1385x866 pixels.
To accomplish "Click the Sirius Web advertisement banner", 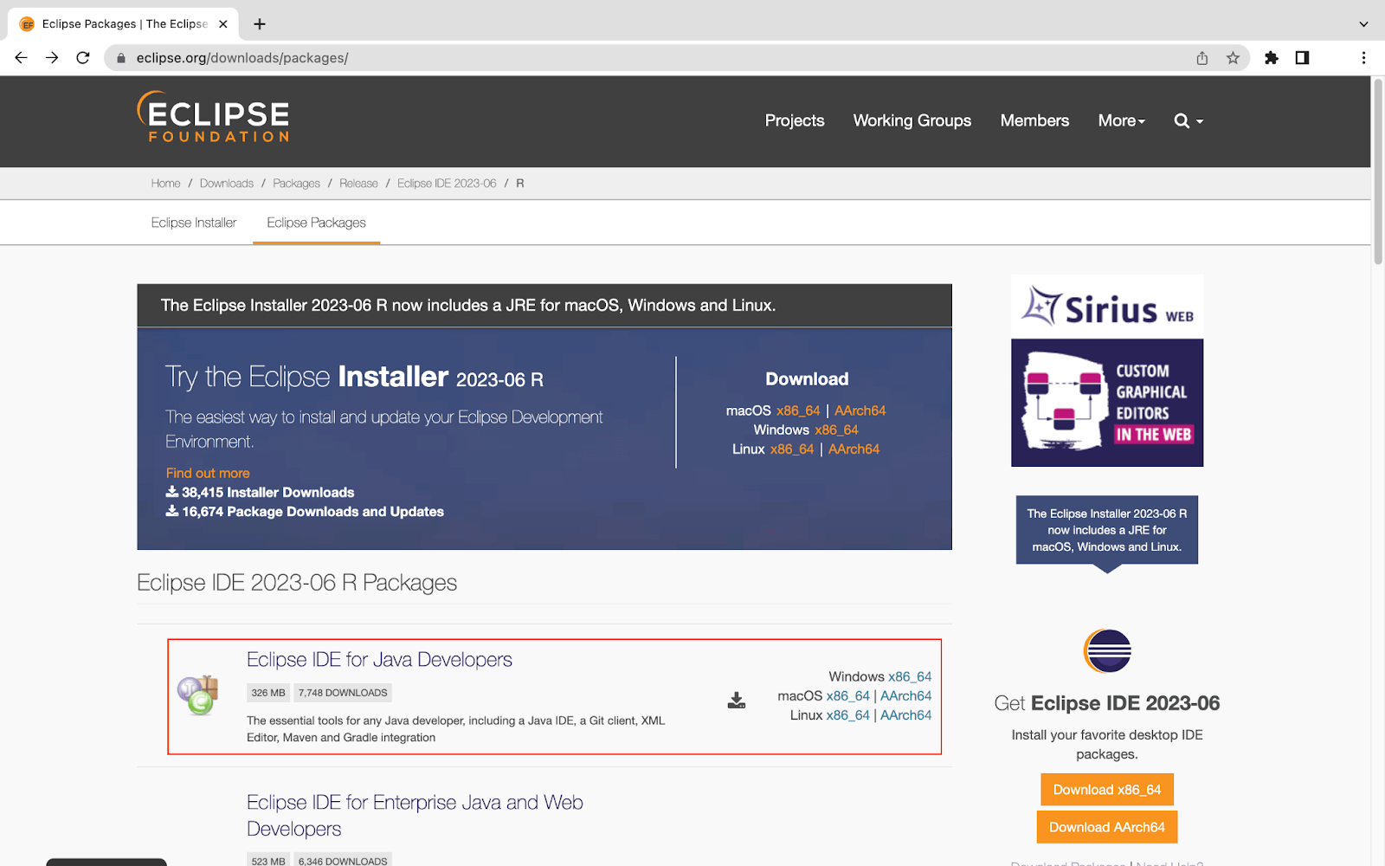I will pyautogui.click(x=1107, y=371).
